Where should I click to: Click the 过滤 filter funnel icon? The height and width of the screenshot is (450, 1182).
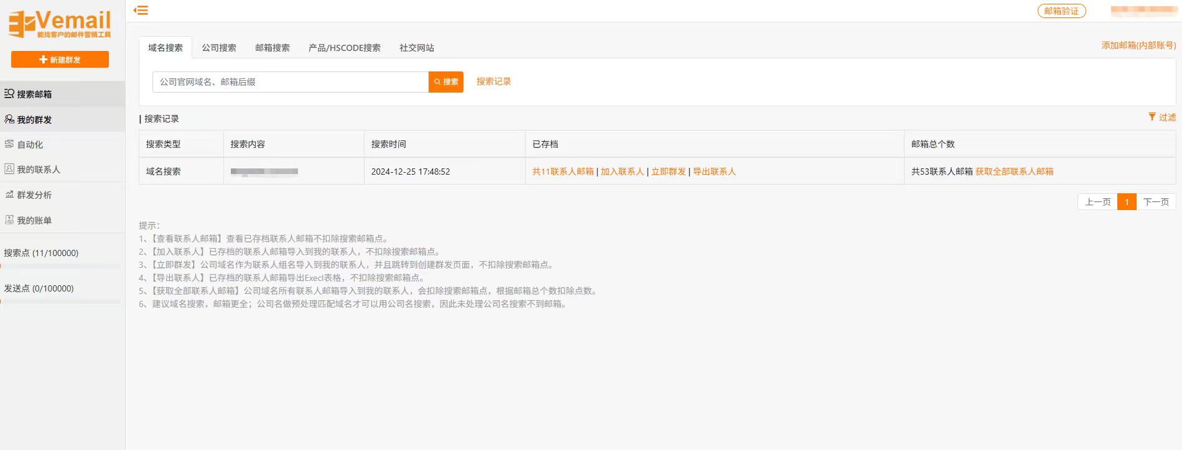click(x=1152, y=117)
